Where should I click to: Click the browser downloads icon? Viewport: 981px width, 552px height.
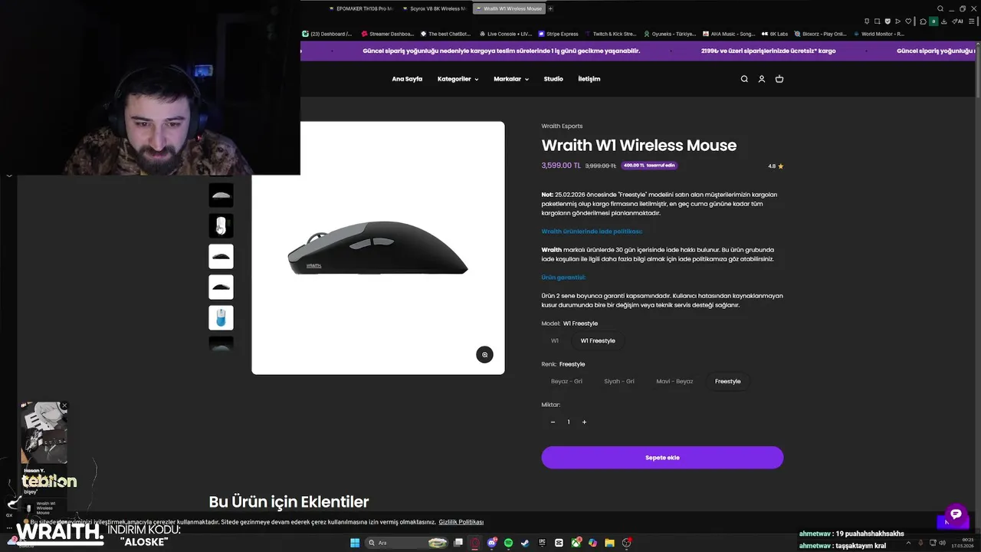point(943,21)
